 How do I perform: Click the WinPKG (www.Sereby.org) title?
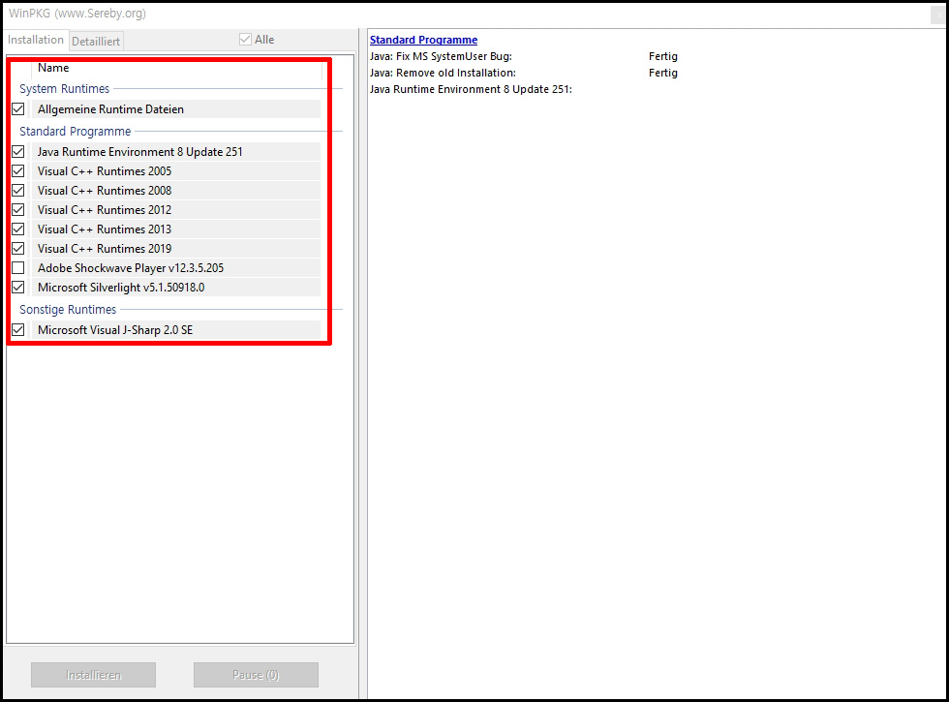pos(77,14)
